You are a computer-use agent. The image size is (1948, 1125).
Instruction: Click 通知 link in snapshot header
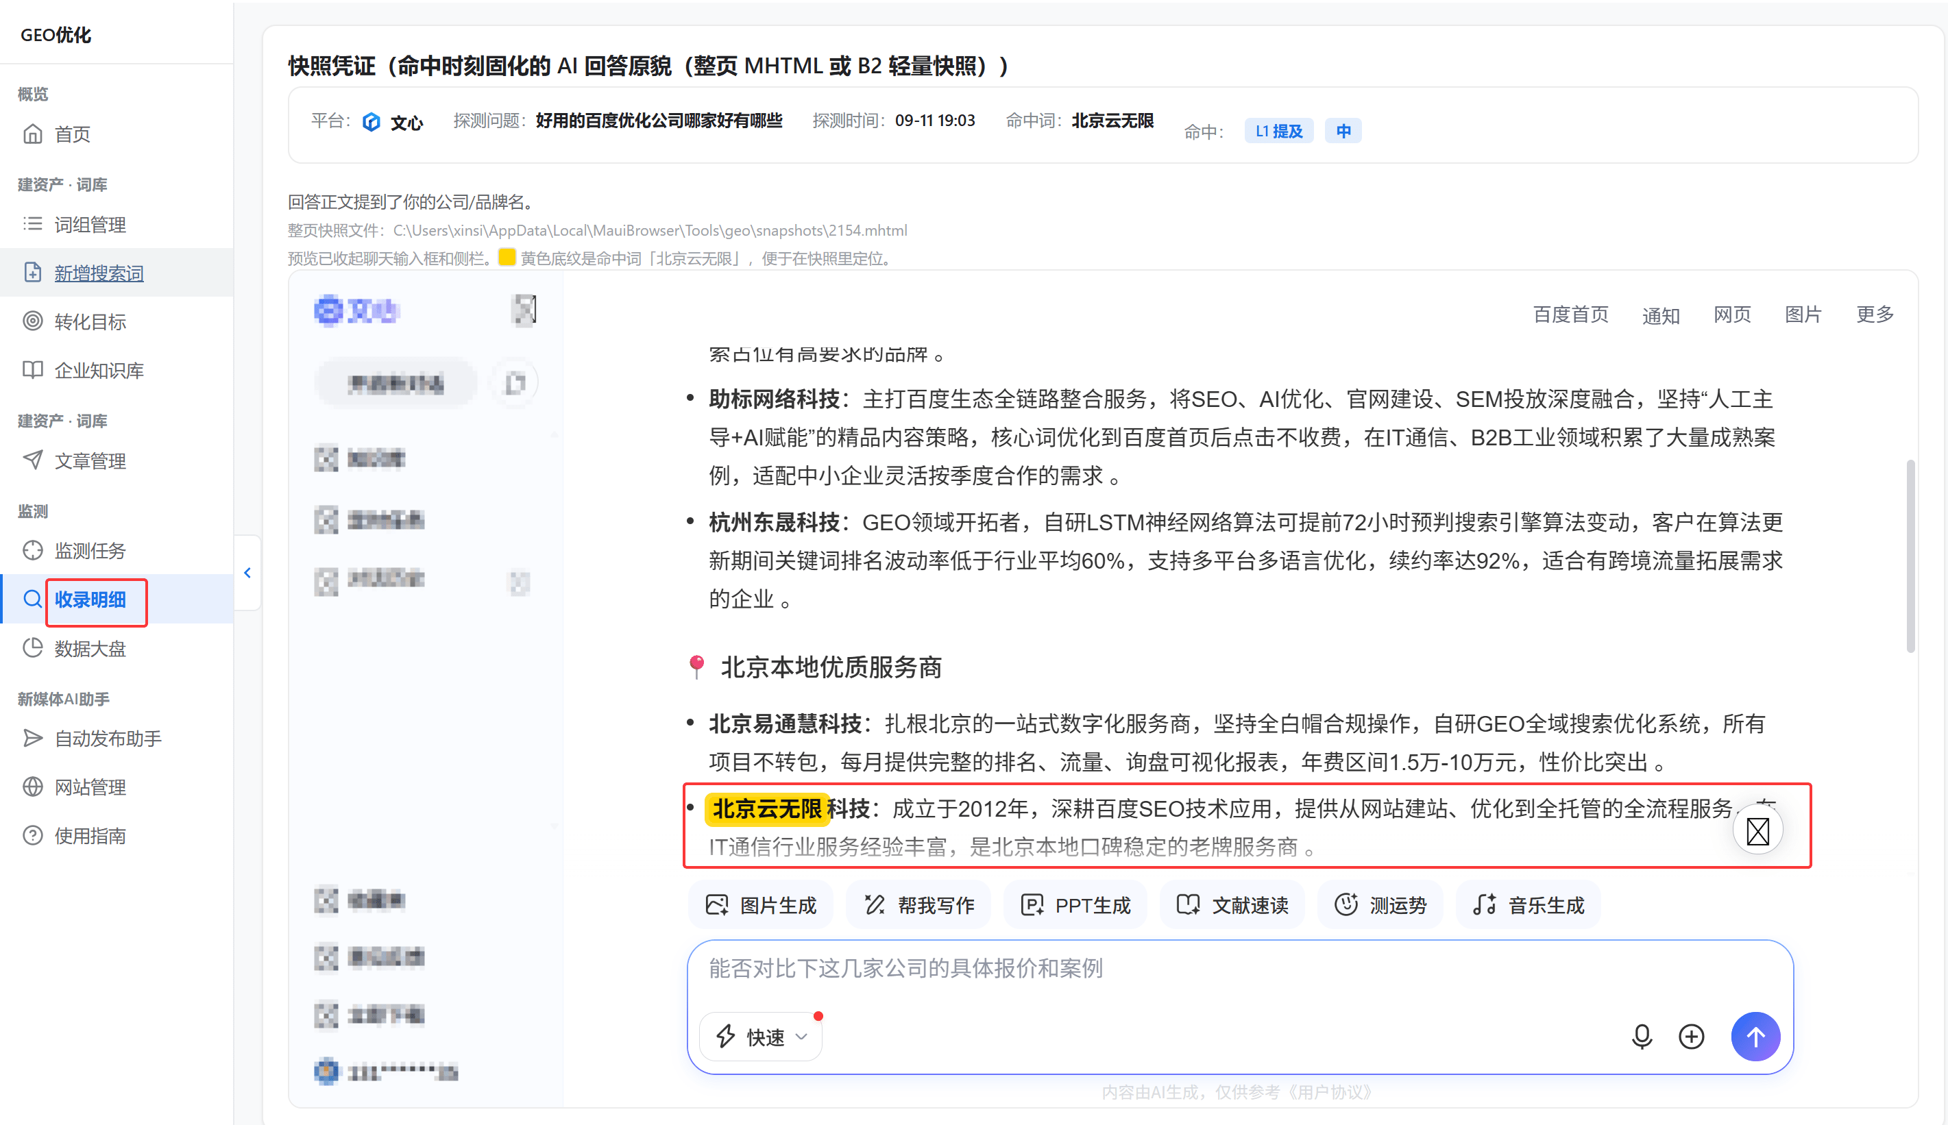(x=1660, y=315)
